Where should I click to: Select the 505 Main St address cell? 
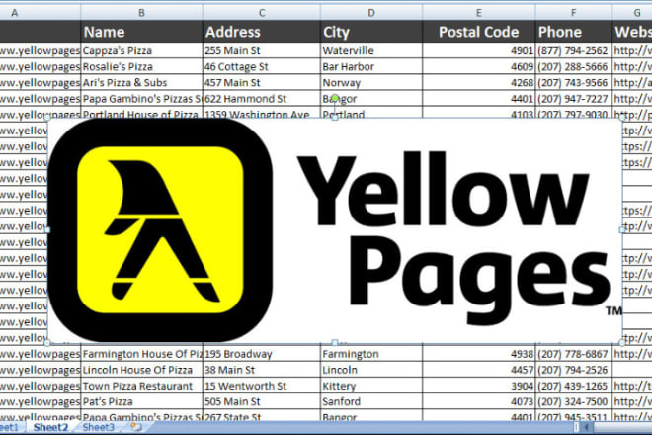click(262, 401)
